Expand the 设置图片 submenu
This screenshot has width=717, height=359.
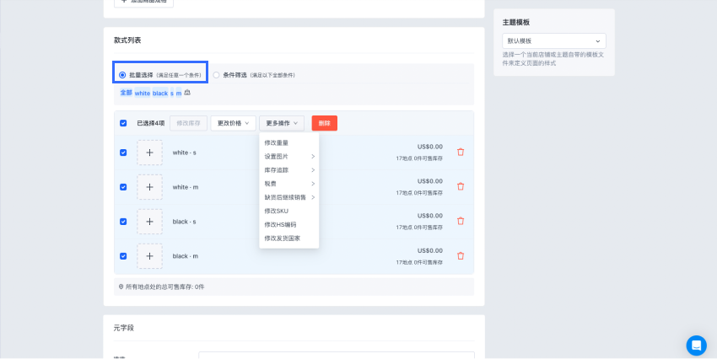pyautogui.click(x=289, y=157)
